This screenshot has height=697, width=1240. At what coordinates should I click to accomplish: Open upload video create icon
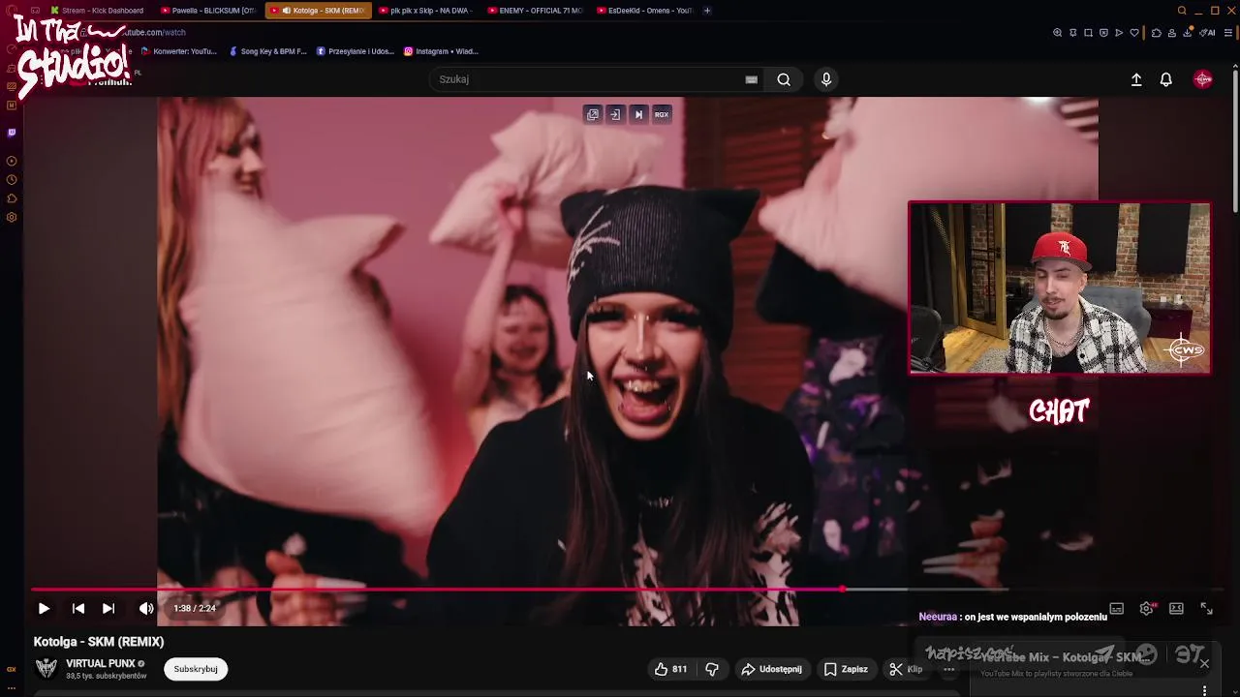tap(1136, 79)
